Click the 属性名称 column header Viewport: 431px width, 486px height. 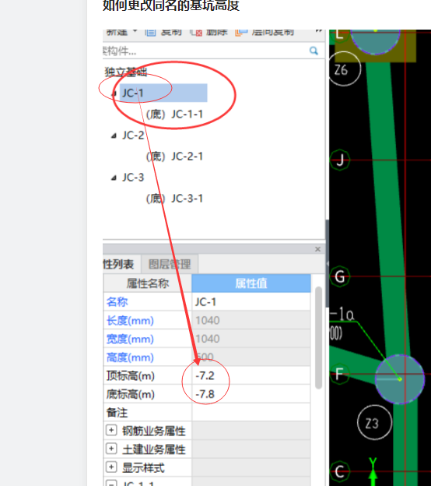(147, 283)
